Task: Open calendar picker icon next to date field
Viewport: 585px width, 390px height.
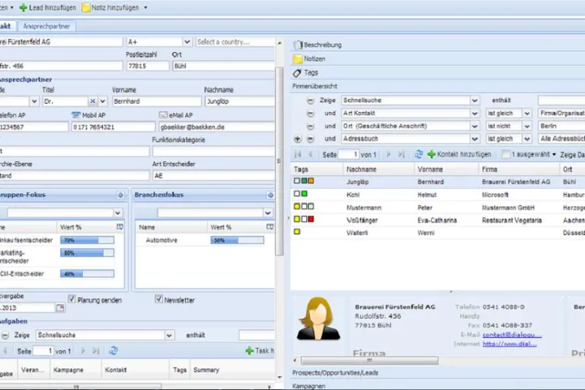Action: [60, 308]
